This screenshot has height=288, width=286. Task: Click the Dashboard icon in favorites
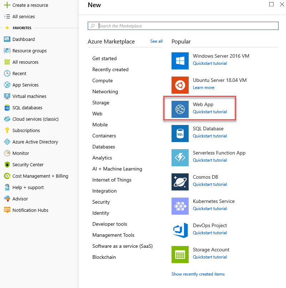7,39
